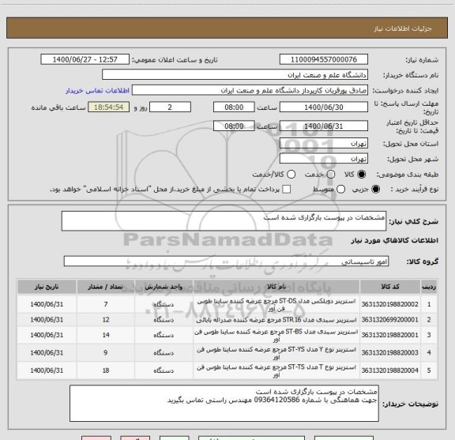Select the کالا/خدمت radio option
455x440 pixels.
click(291, 175)
